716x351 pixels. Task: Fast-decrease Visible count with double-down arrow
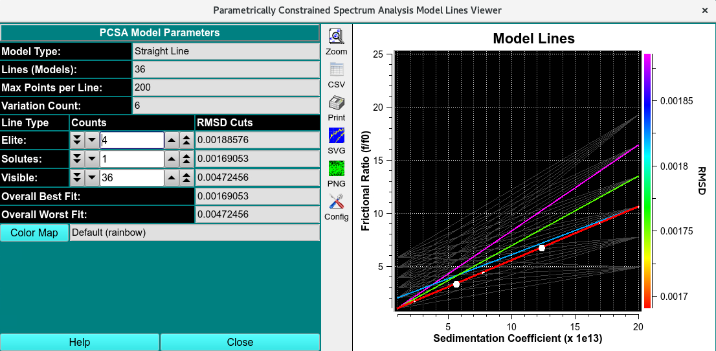pyautogui.click(x=78, y=178)
